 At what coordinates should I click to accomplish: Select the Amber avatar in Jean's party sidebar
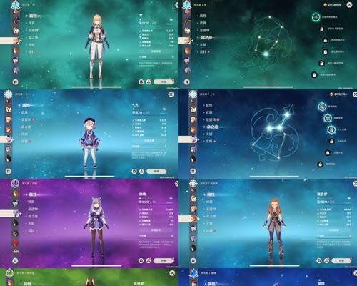pyautogui.click(x=16, y=50)
